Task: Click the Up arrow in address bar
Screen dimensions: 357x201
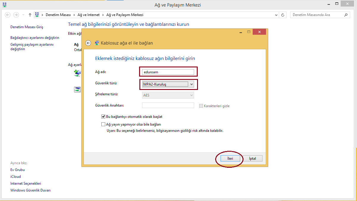Action: pos(30,15)
